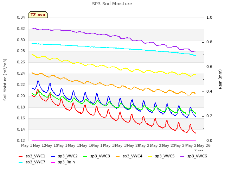Click the Rain (mm) axis label
225x169 pixels.
220,79
